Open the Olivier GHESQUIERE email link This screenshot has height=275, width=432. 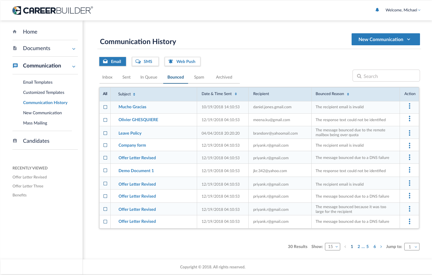[138, 120]
